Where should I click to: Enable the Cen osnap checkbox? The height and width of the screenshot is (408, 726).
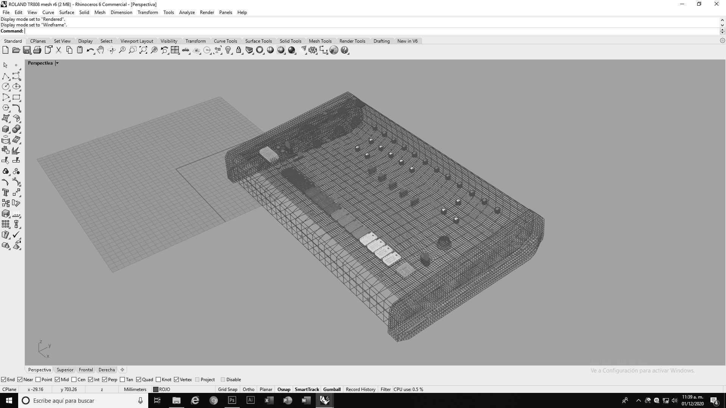click(x=74, y=380)
